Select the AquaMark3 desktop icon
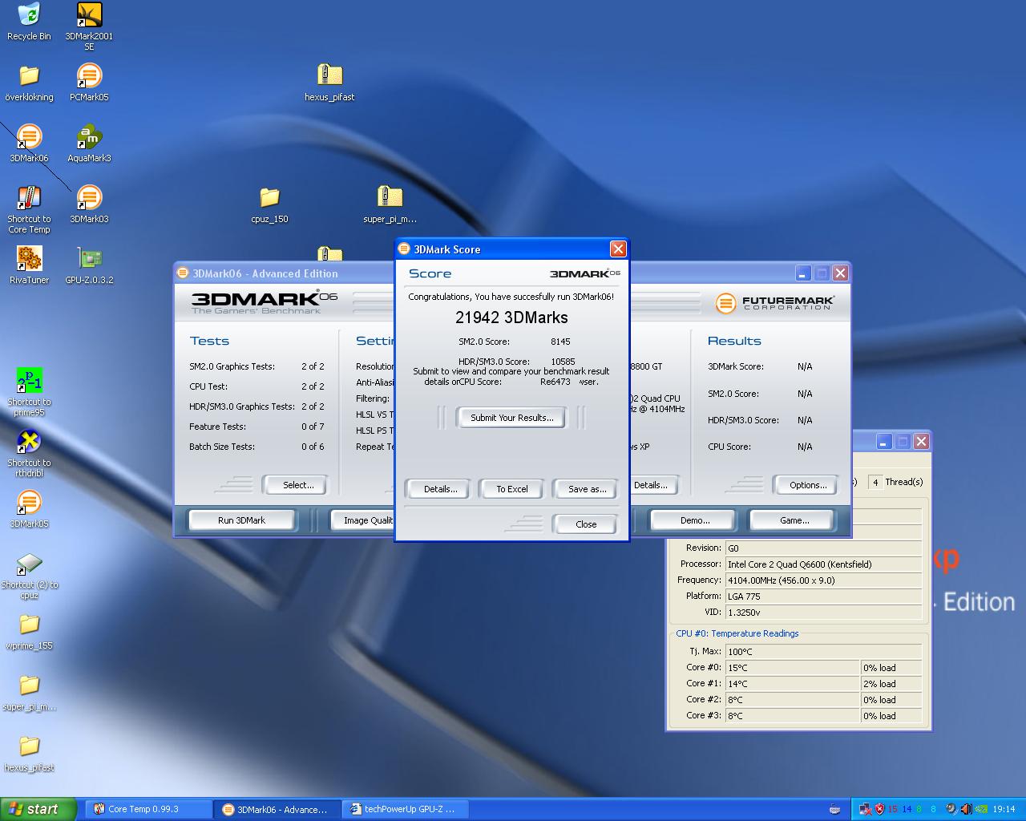Image resolution: width=1026 pixels, height=821 pixels. 89,144
